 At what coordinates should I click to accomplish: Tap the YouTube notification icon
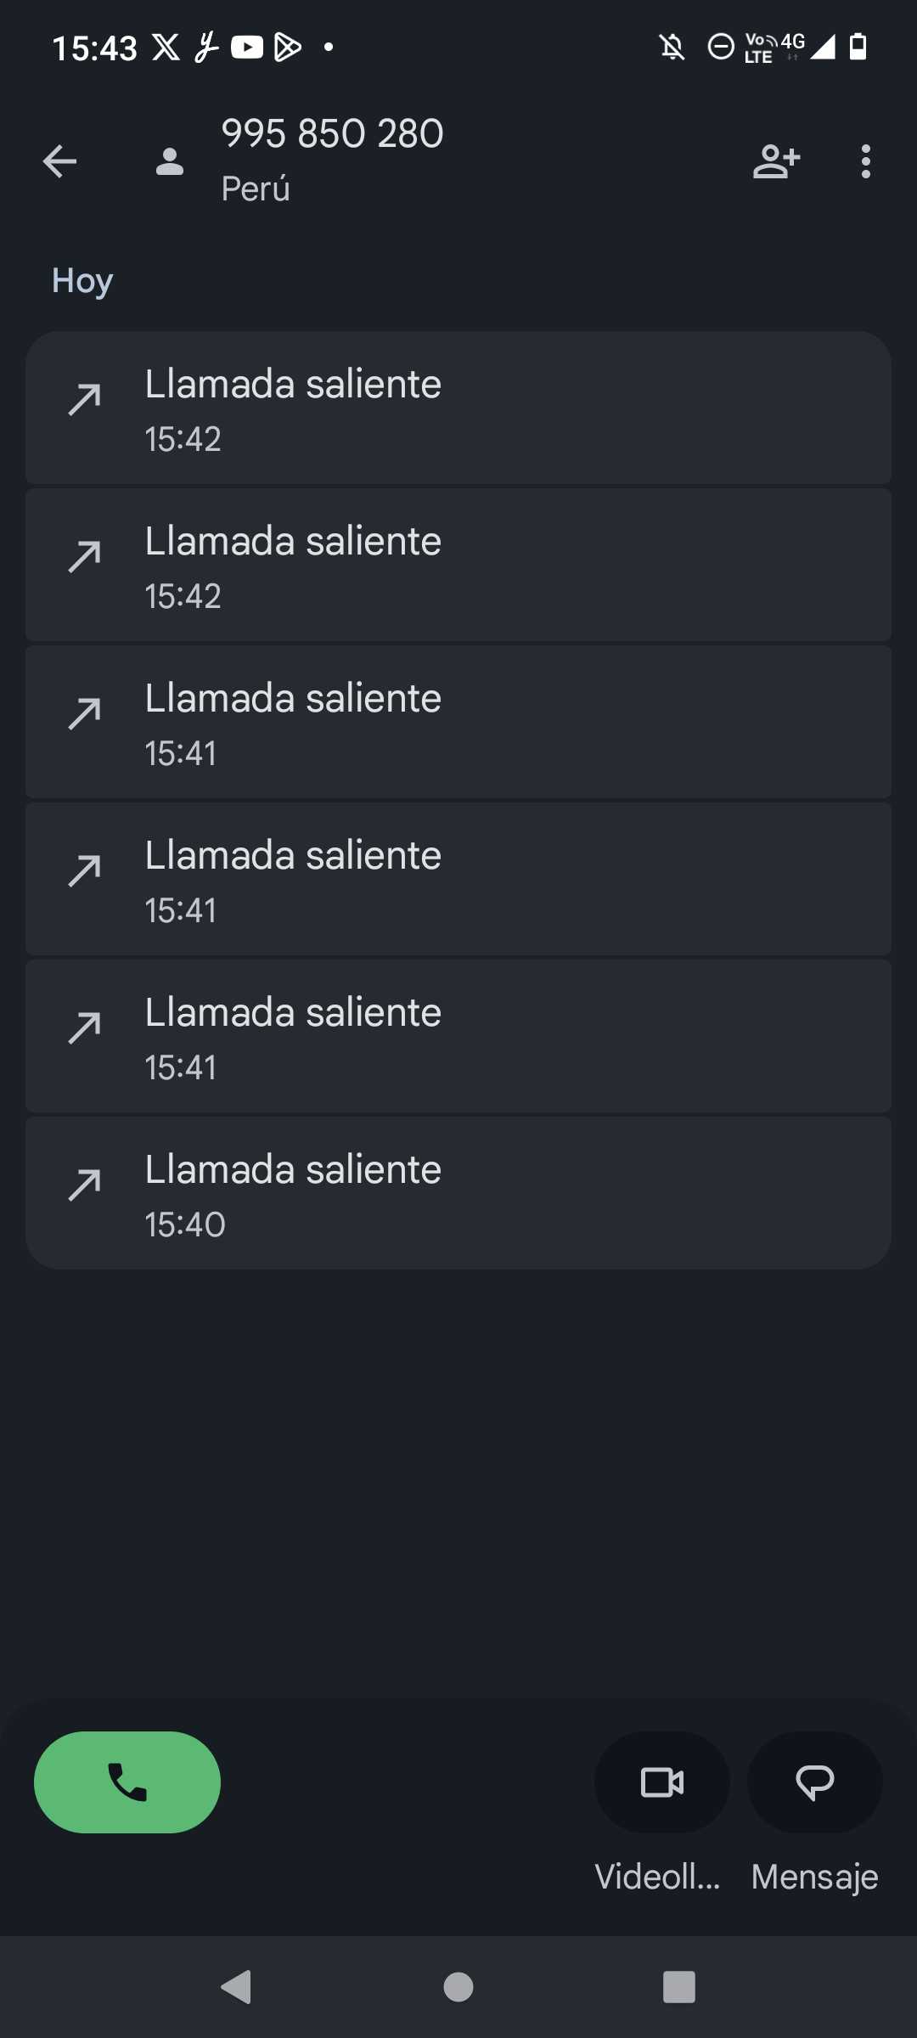(x=246, y=48)
